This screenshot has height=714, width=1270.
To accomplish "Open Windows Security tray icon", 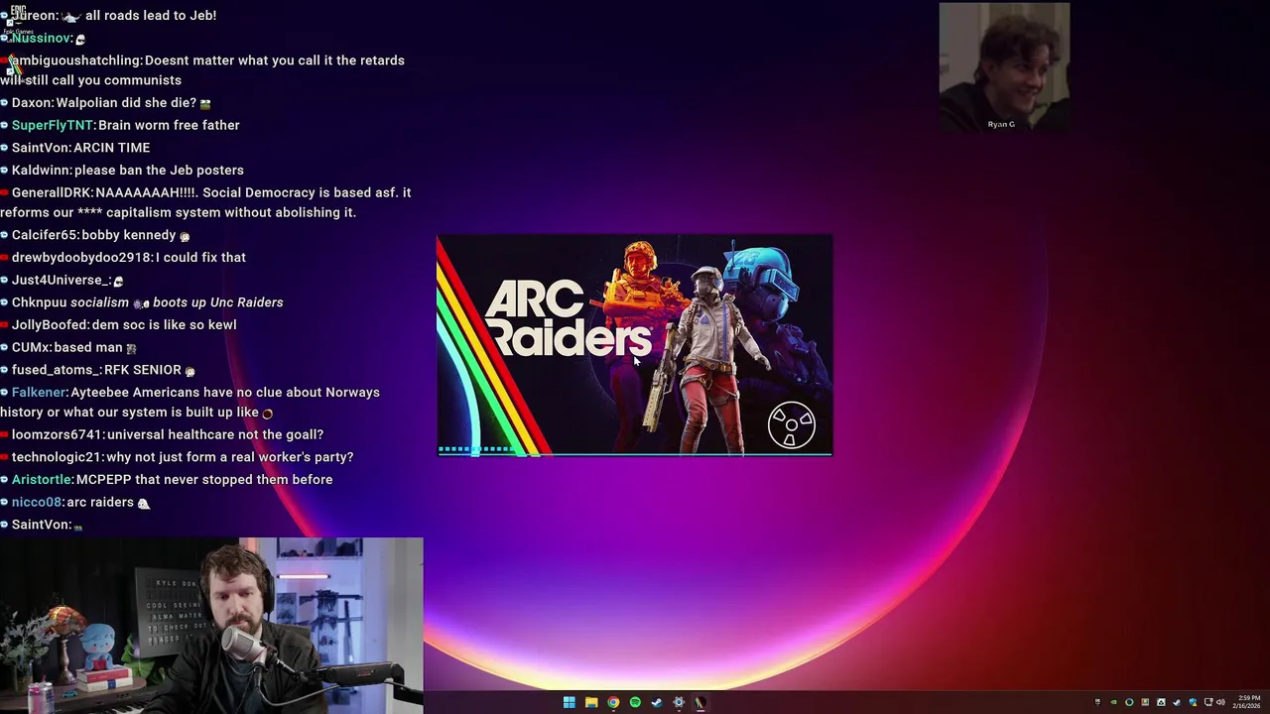I will [1193, 702].
